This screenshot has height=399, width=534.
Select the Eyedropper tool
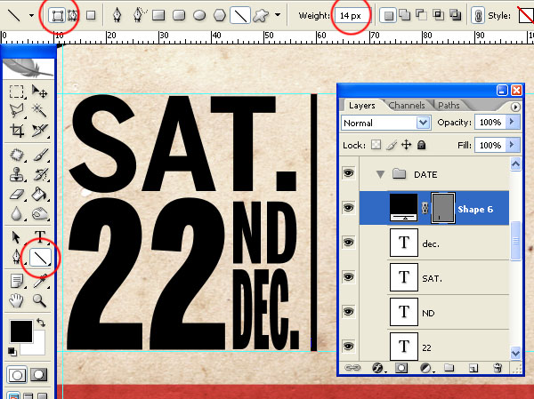point(39,282)
